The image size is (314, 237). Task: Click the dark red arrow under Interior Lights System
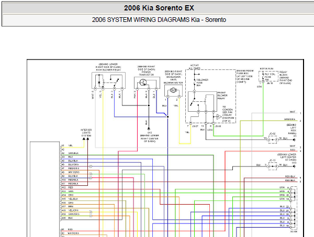88,139
